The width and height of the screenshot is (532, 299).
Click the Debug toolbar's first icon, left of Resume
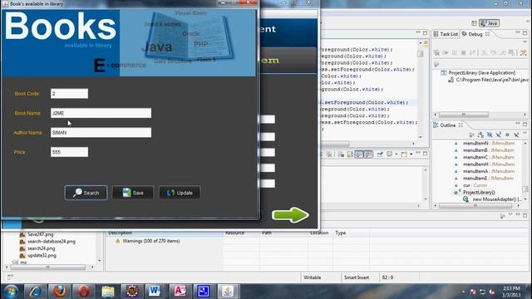coord(436,52)
